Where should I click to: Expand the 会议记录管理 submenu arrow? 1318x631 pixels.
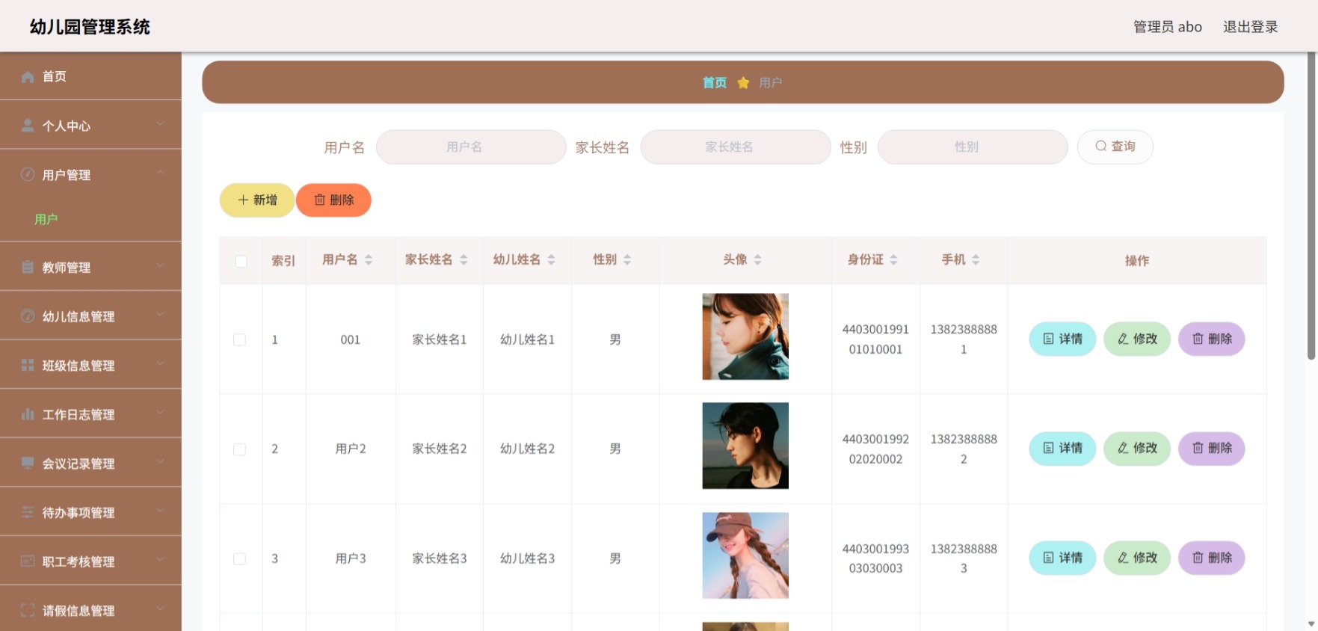[x=160, y=462]
